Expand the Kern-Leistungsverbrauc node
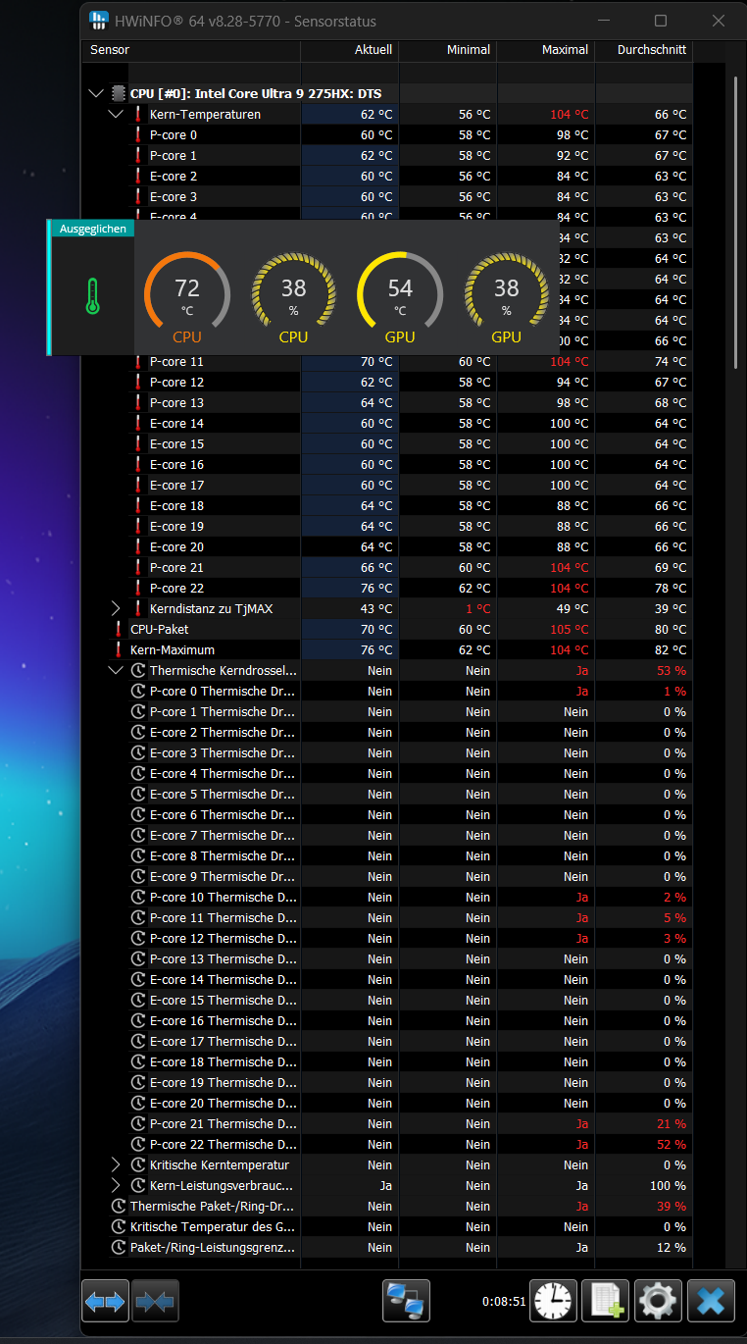The height and width of the screenshot is (1344, 747). (116, 1186)
